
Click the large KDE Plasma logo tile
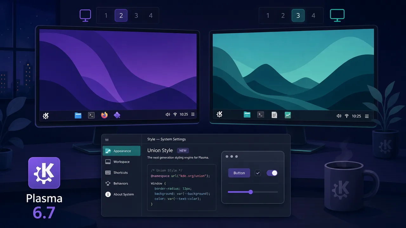point(44,173)
